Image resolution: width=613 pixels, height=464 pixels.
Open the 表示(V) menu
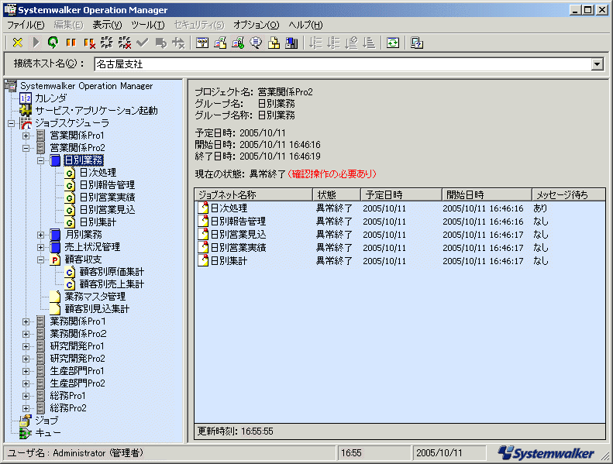pyautogui.click(x=107, y=25)
